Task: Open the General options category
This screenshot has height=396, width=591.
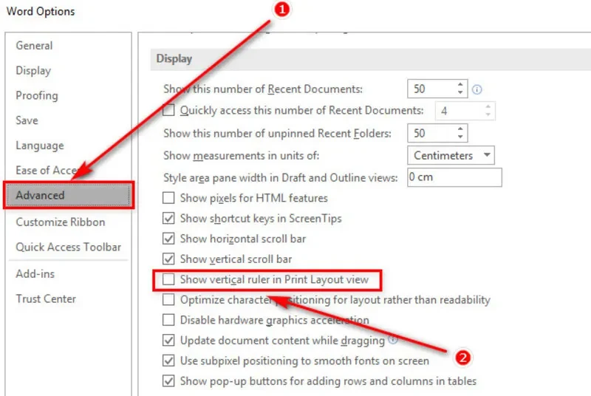Action: coord(34,46)
